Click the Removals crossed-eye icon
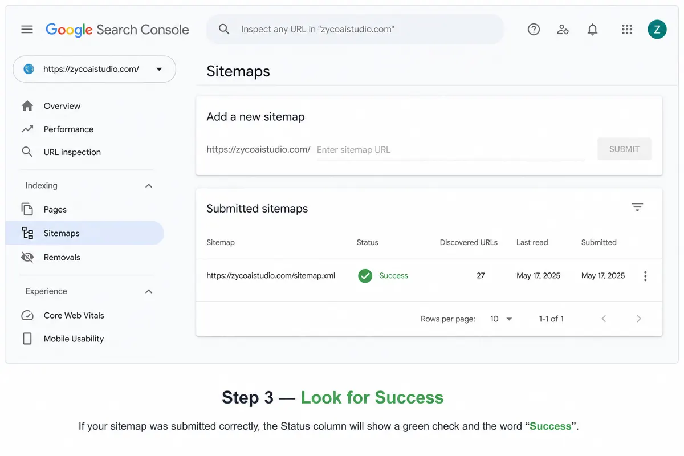The height and width of the screenshot is (456, 684). pos(27,257)
